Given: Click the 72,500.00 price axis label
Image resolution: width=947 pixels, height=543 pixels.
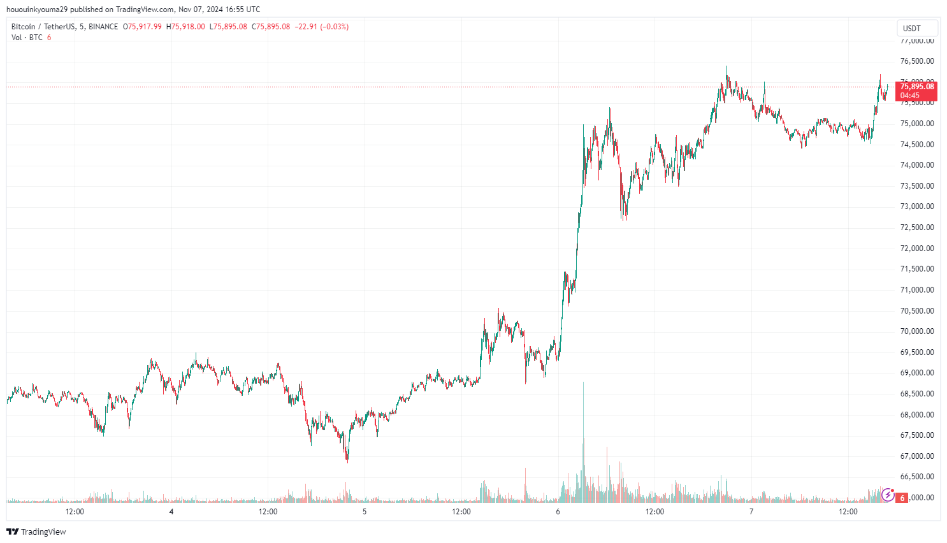Looking at the screenshot, I should [x=917, y=228].
